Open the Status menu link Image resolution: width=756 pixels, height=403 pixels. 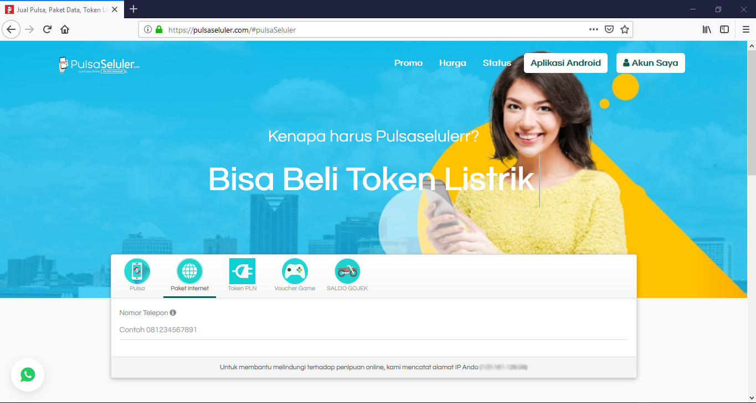497,63
